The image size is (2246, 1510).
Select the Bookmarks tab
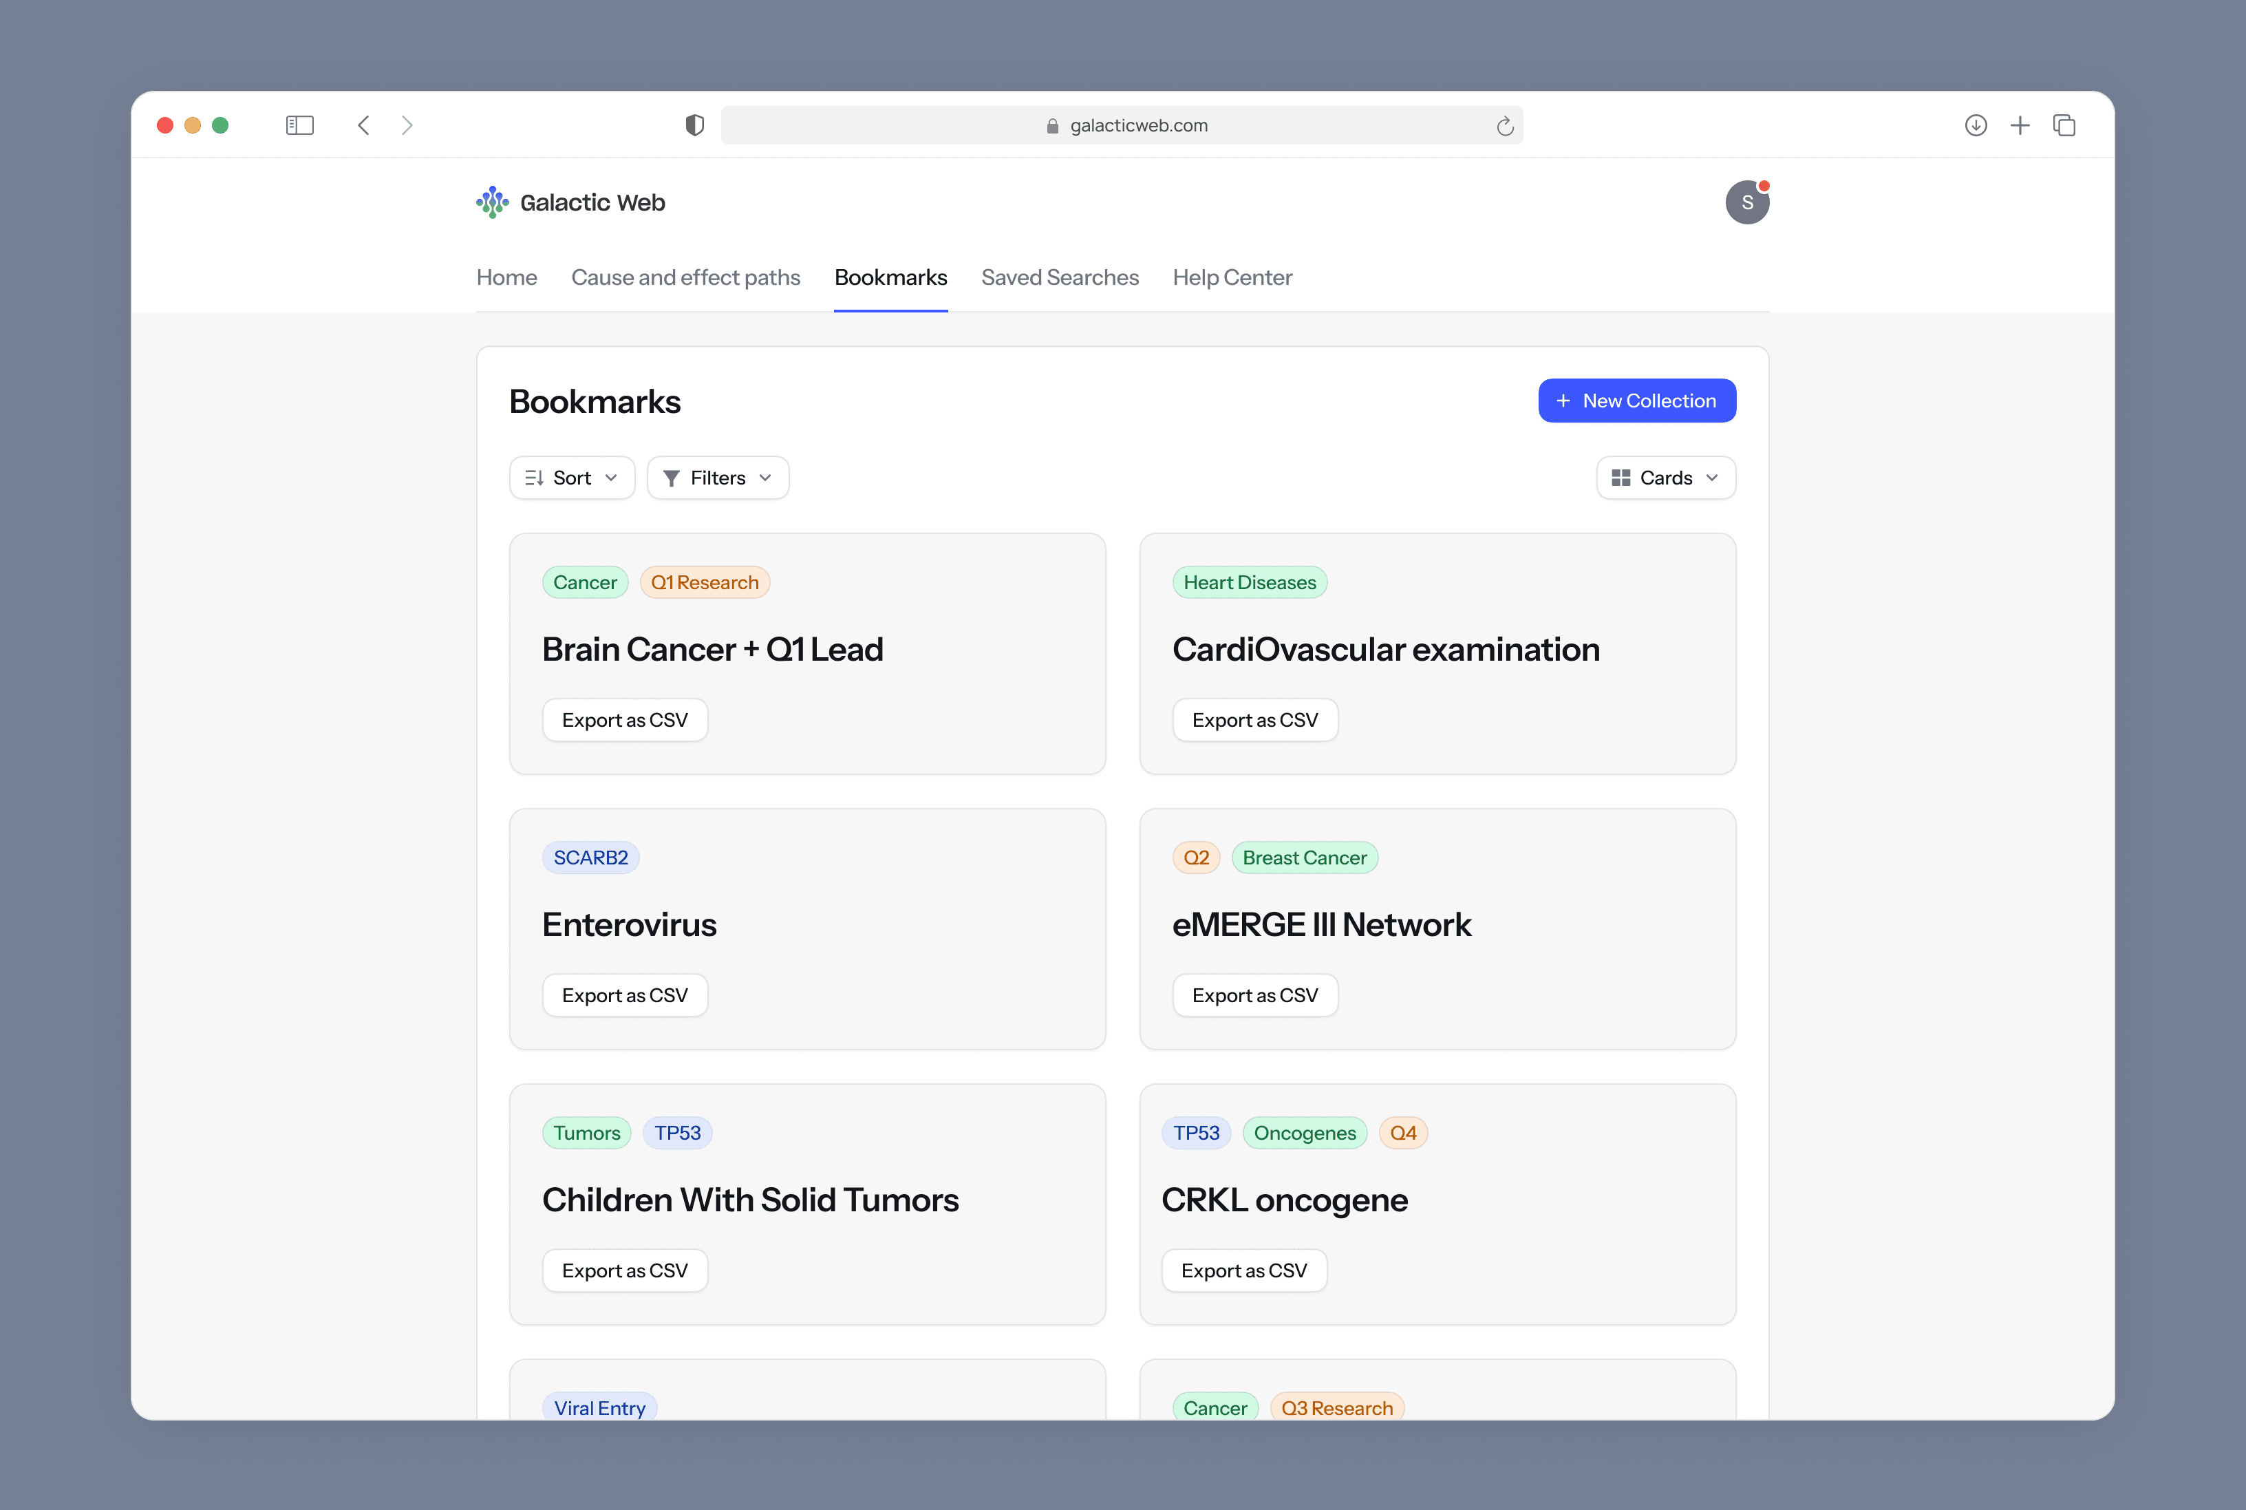click(890, 277)
